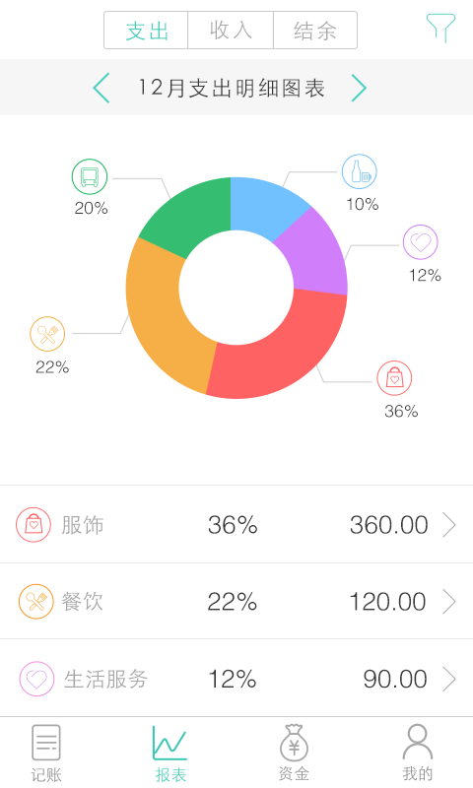473x788 pixels.
Task: Tap the red shopping bag icon by chart
Action: (x=394, y=378)
